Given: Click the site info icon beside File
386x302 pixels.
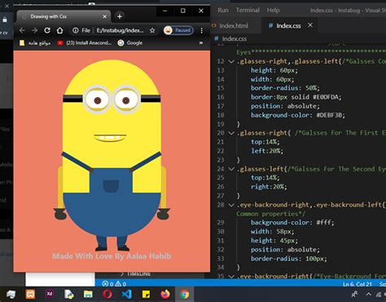Looking at the screenshot, I should [76, 30].
